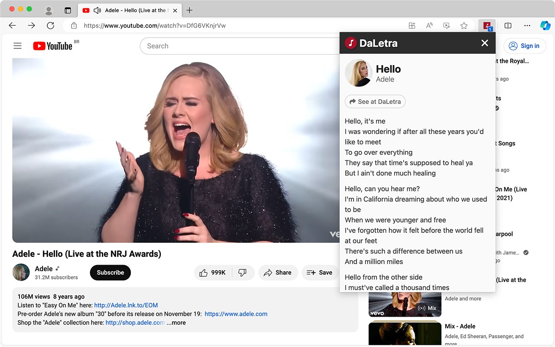
Task: Open Adele channel avatar
Action: click(x=21, y=272)
